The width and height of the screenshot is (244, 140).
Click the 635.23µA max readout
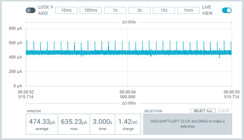click(74, 124)
